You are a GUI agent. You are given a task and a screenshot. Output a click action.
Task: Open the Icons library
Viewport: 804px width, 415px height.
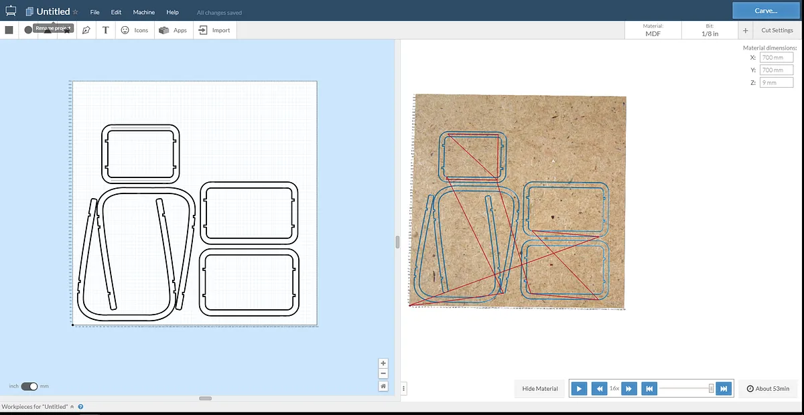pos(135,30)
